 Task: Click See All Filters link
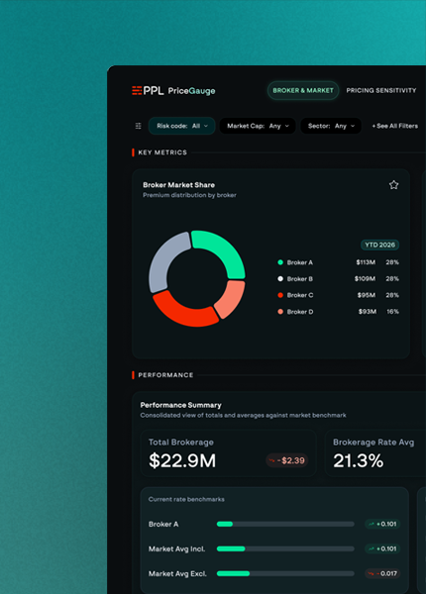click(x=395, y=126)
